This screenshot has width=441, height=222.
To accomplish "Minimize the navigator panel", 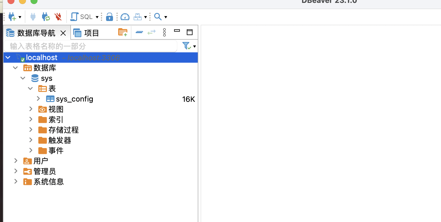I will click(x=177, y=30).
